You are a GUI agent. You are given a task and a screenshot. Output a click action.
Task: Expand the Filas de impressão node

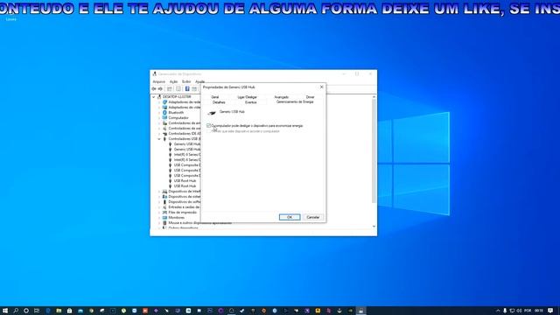pyautogui.click(x=159, y=212)
